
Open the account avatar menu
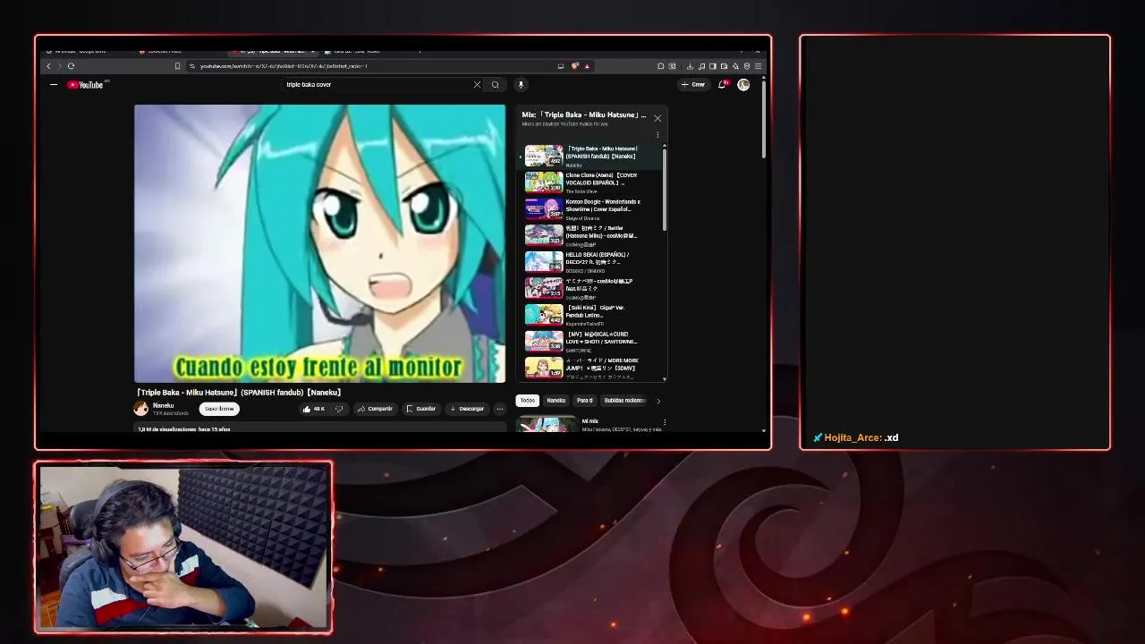pos(743,85)
